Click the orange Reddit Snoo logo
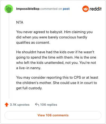106x124 pixels. (85, 9)
